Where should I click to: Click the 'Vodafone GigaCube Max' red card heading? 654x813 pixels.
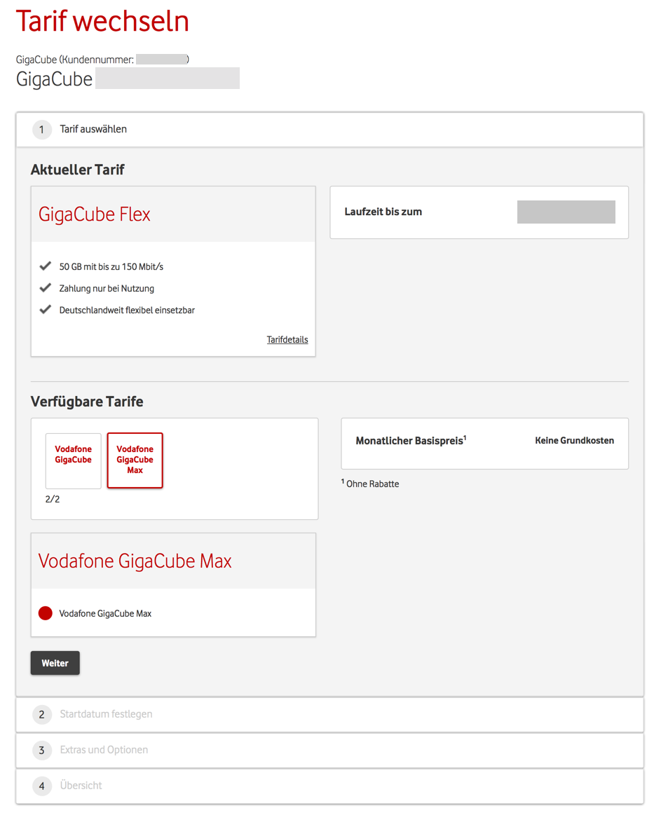click(135, 561)
